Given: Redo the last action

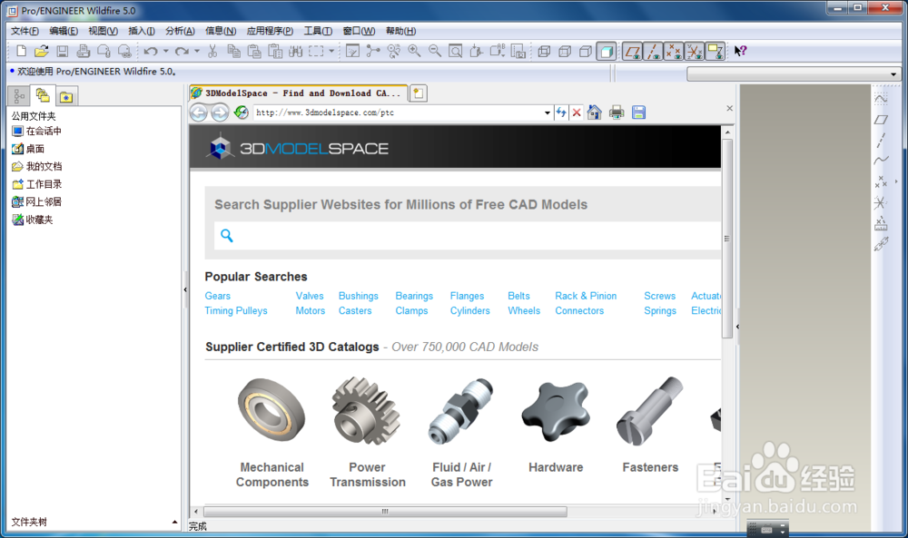Looking at the screenshot, I should tap(182, 52).
